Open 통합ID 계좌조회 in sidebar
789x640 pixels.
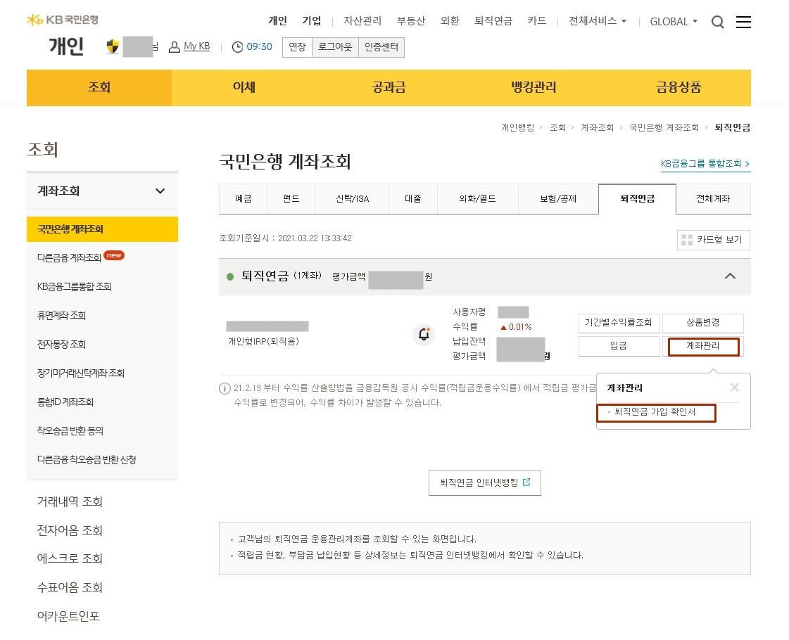click(x=65, y=402)
